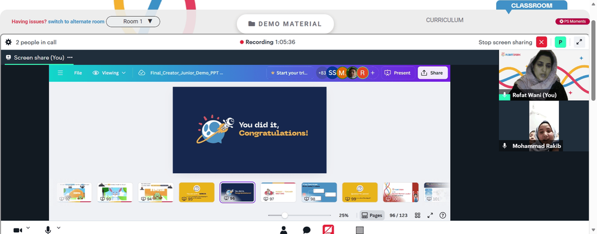Expand the microphone options chevron
The width and height of the screenshot is (597, 234).
pos(59,227)
